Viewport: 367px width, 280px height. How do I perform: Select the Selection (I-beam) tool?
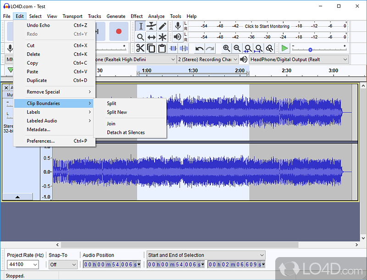(x=141, y=26)
